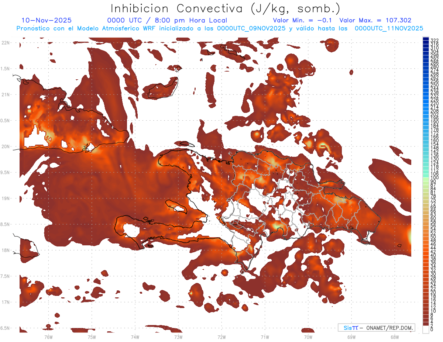443x342 pixels.
Task: Click the pale green swatch beside label 100
Action: (426, 179)
